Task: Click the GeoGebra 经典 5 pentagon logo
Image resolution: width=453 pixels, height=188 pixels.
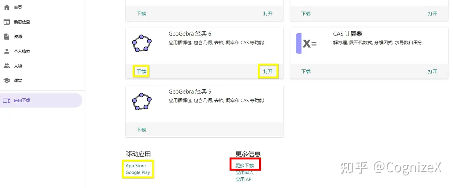Action: (142, 102)
